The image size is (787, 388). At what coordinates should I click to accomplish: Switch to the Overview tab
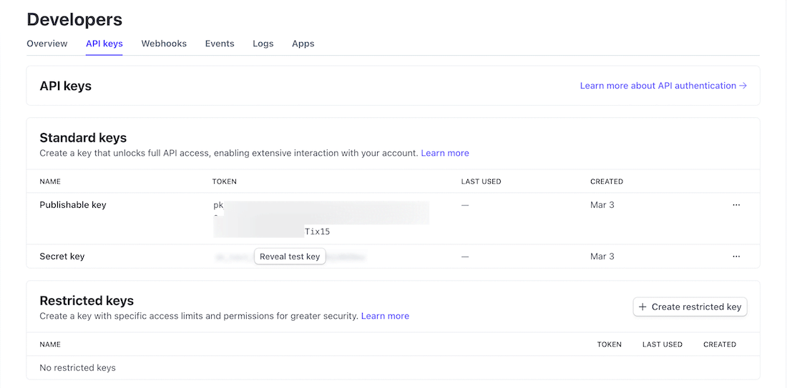click(47, 44)
